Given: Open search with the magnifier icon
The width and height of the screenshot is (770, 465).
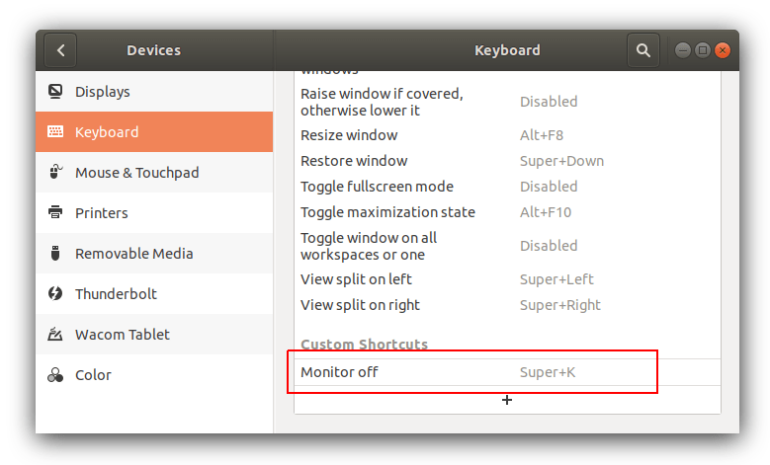Looking at the screenshot, I should (643, 50).
